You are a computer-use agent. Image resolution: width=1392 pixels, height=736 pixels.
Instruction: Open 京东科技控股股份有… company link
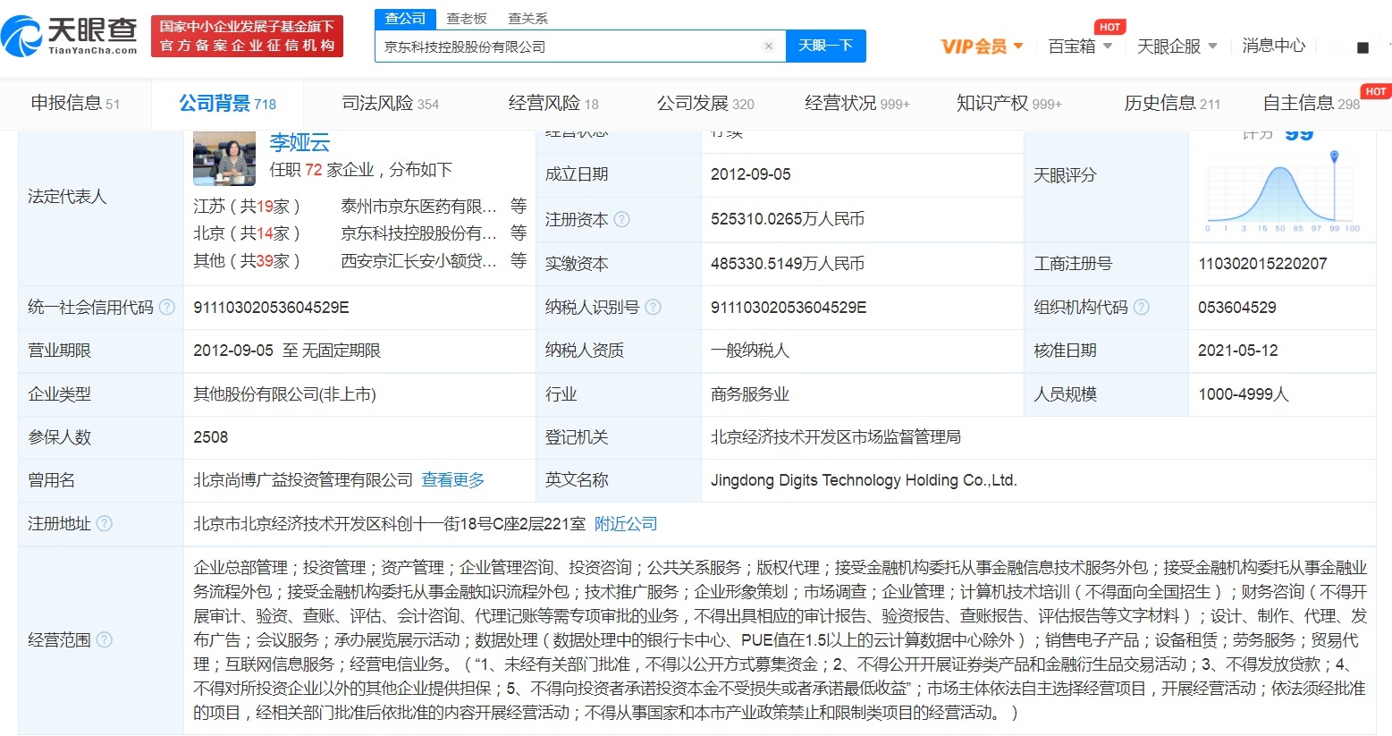tap(418, 233)
